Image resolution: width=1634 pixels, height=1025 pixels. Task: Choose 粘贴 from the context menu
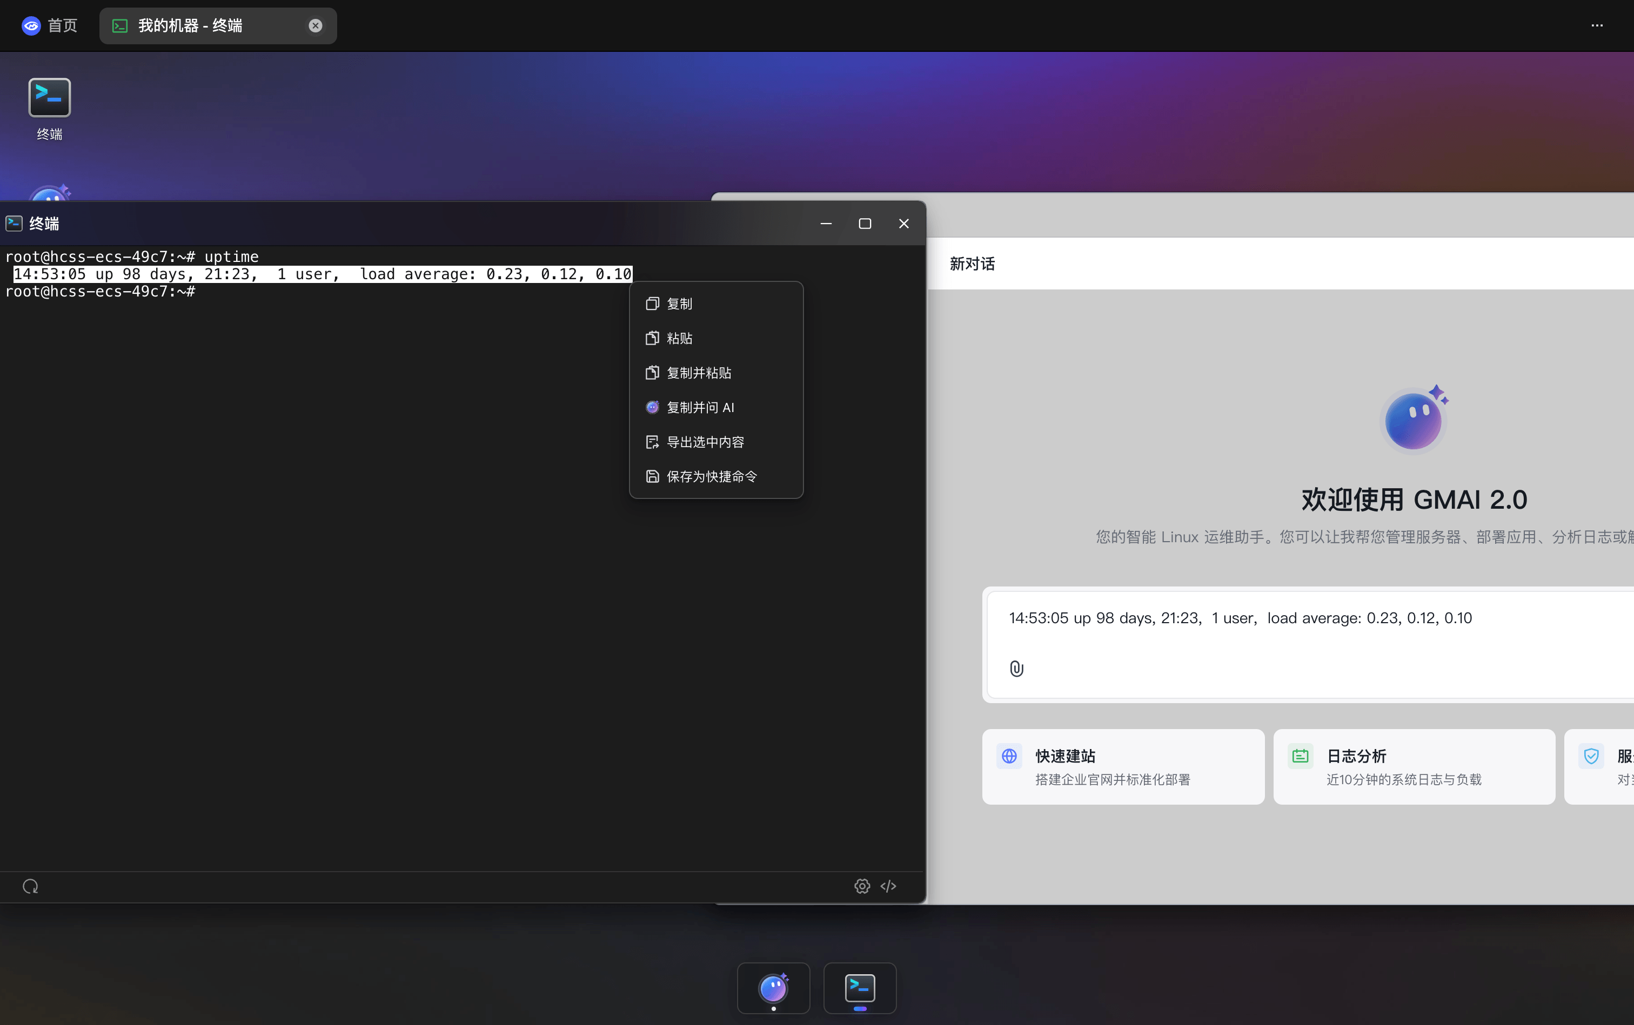[716, 338]
